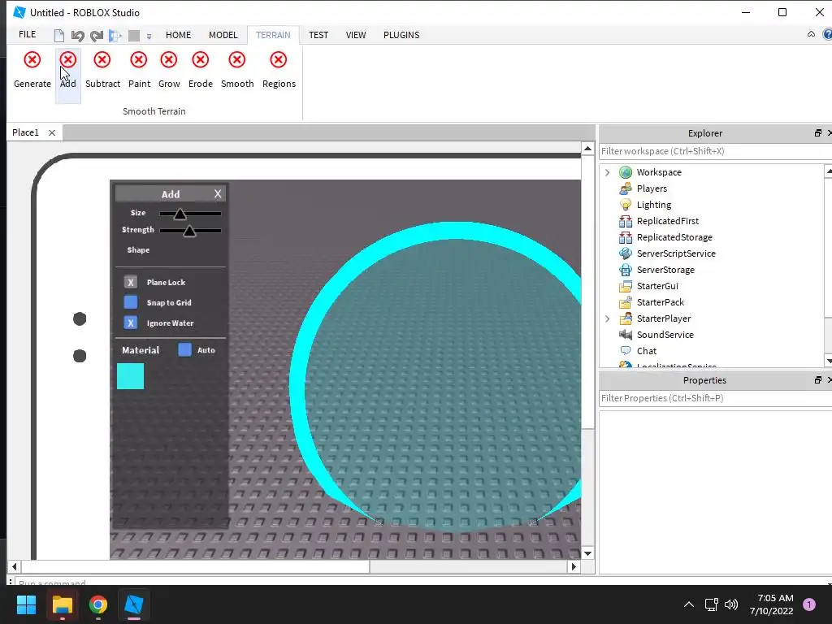Click the viewport scroll right arrow
Image resolution: width=832 pixels, height=624 pixels.
pyautogui.click(x=574, y=566)
